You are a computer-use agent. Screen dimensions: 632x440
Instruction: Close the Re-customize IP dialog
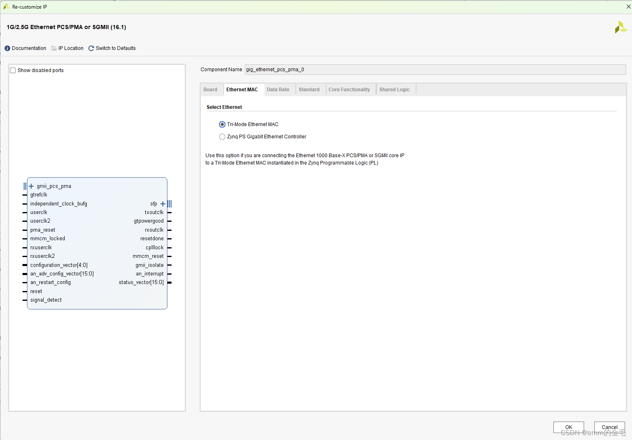click(628, 7)
